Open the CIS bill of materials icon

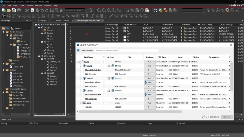[x=147, y=10]
